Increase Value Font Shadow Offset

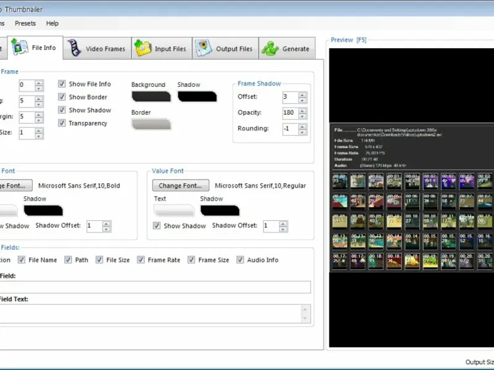click(x=283, y=224)
